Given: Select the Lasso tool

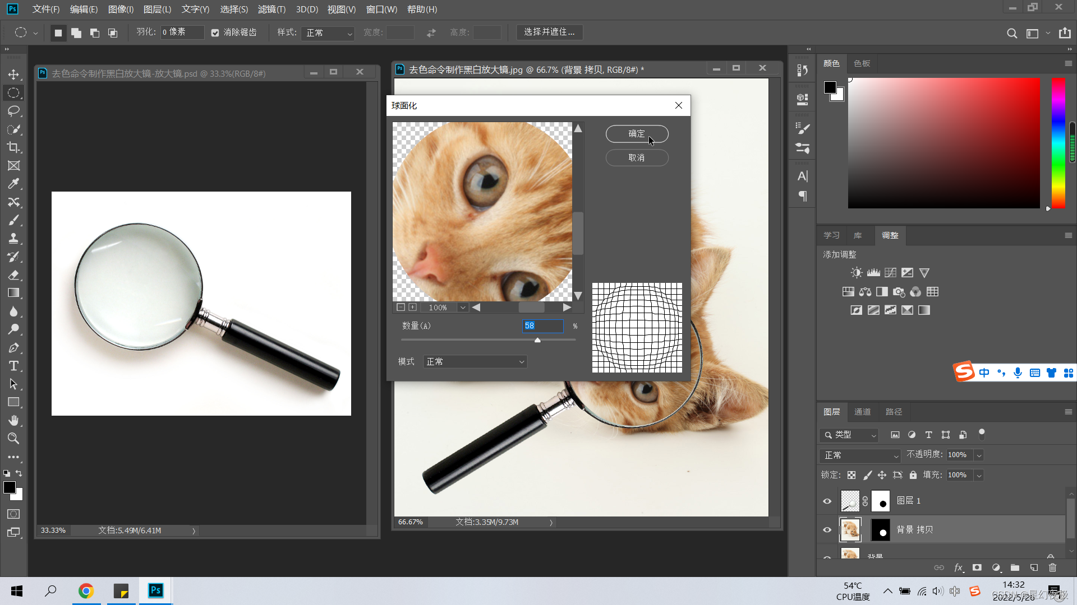Looking at the screenshot, I should [13, 111].
